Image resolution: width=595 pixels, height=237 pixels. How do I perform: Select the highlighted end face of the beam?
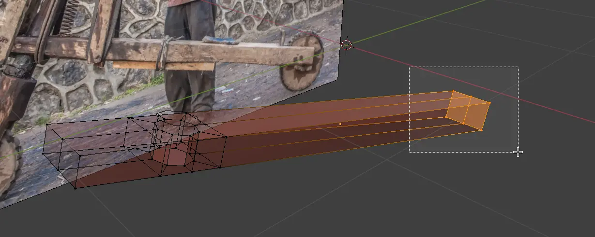pos(468,110)
